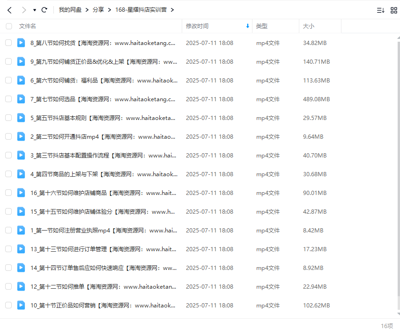Screen dimensions: 400x329
Task: Click video icon of 16_第十六节如何维护店铺商品
Action: 21,193
